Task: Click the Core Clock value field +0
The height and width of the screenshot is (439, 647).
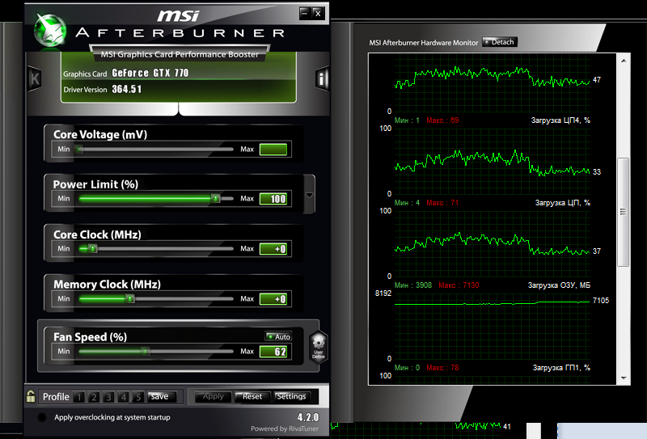Action: point(273,249)
